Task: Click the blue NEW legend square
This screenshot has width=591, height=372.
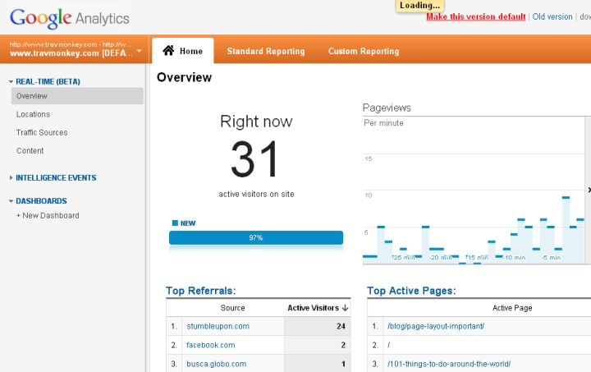Action: click(175, 223)
